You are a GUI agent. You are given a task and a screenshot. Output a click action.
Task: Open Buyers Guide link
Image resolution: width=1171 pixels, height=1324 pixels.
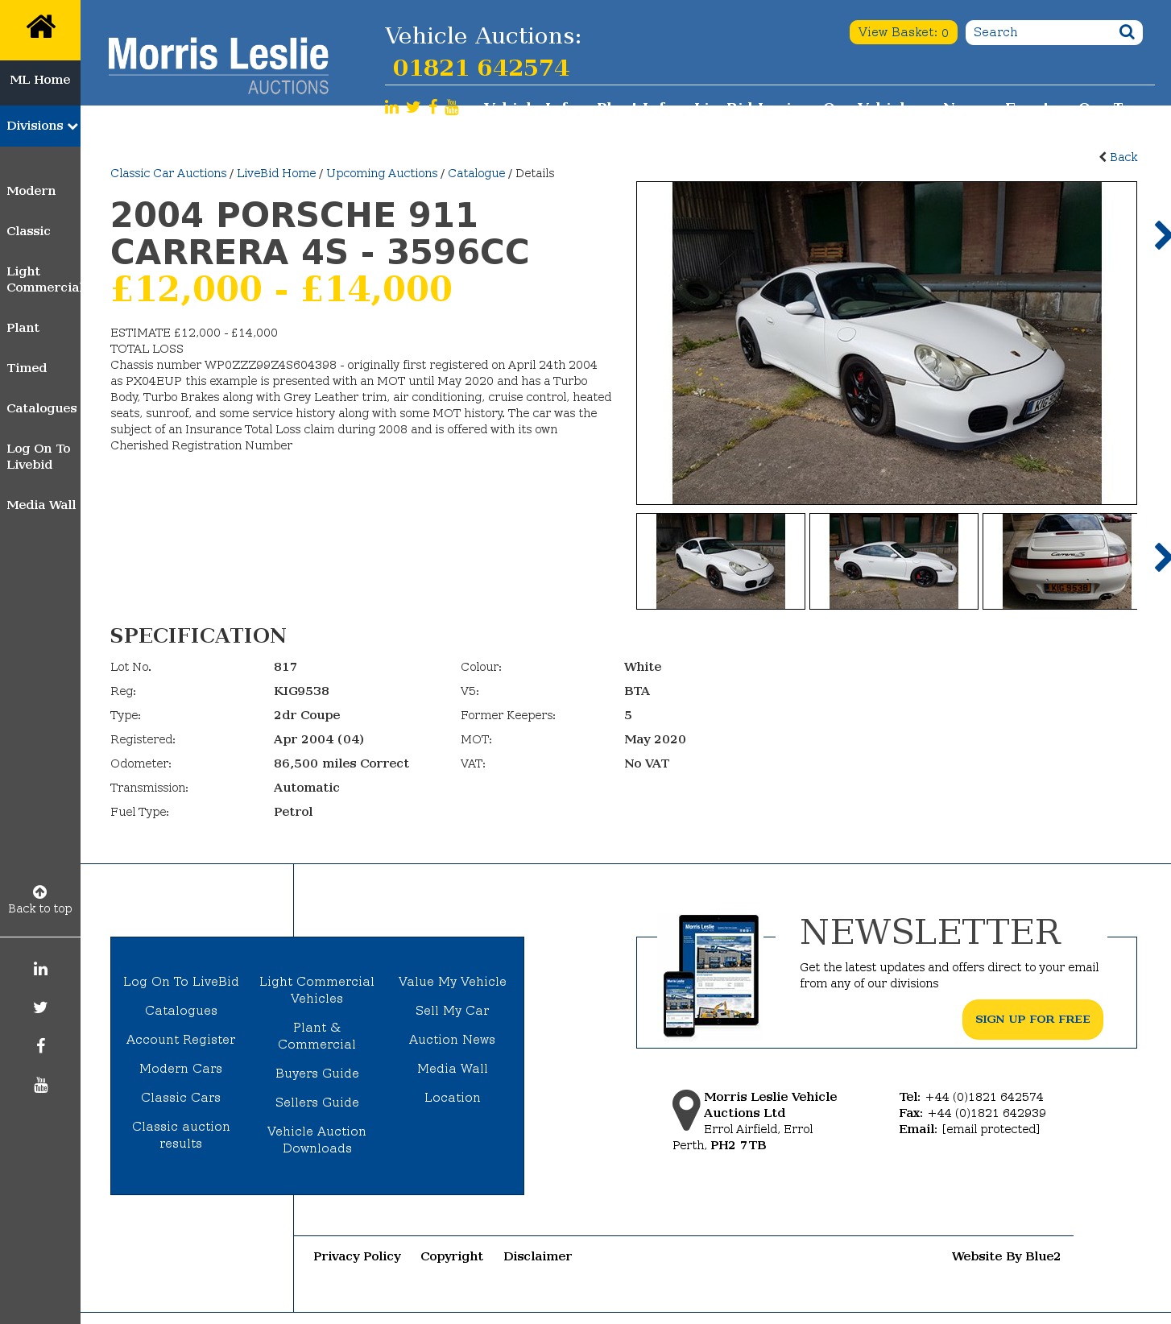click(x=317, y=1074)
